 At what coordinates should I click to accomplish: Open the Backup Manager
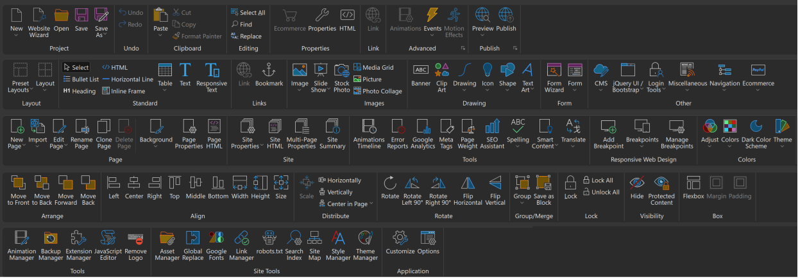pyautogui.click(x=51, y=245)
